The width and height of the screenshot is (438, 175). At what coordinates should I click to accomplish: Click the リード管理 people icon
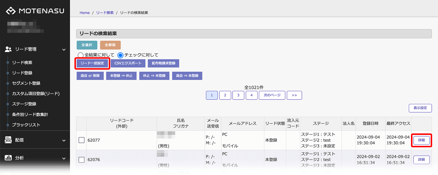click(9, 49)
